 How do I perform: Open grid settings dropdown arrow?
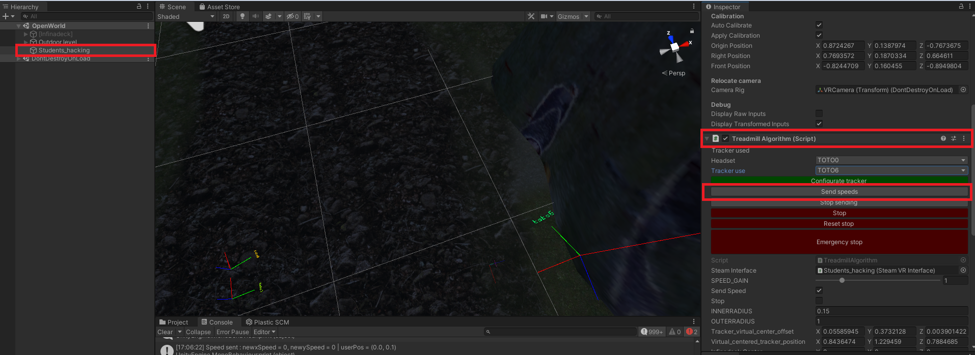pyautogui.click(x=318, y=16)
